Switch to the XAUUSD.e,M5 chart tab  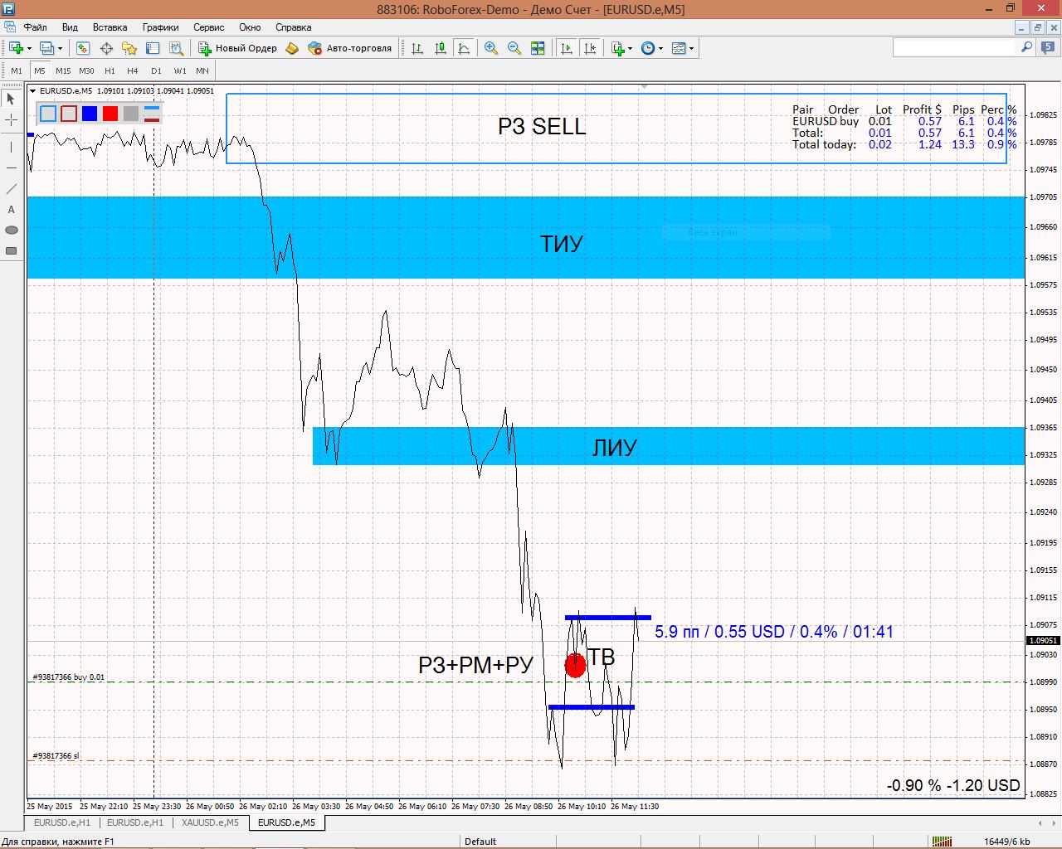210,822
